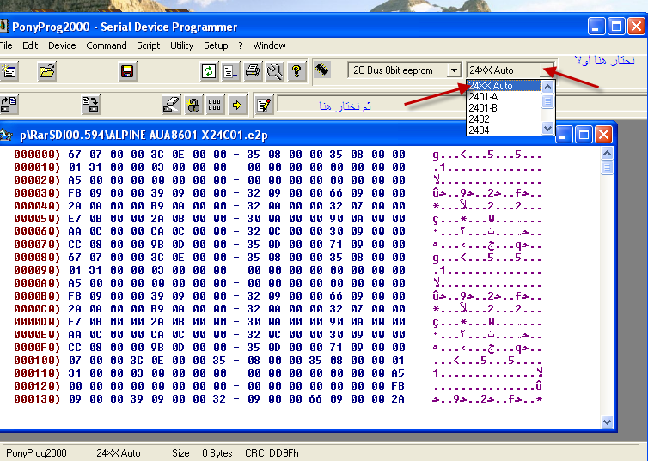Pick 2402 in the device list
This screenshot has height=461, width=648.
tap(504, 119)
